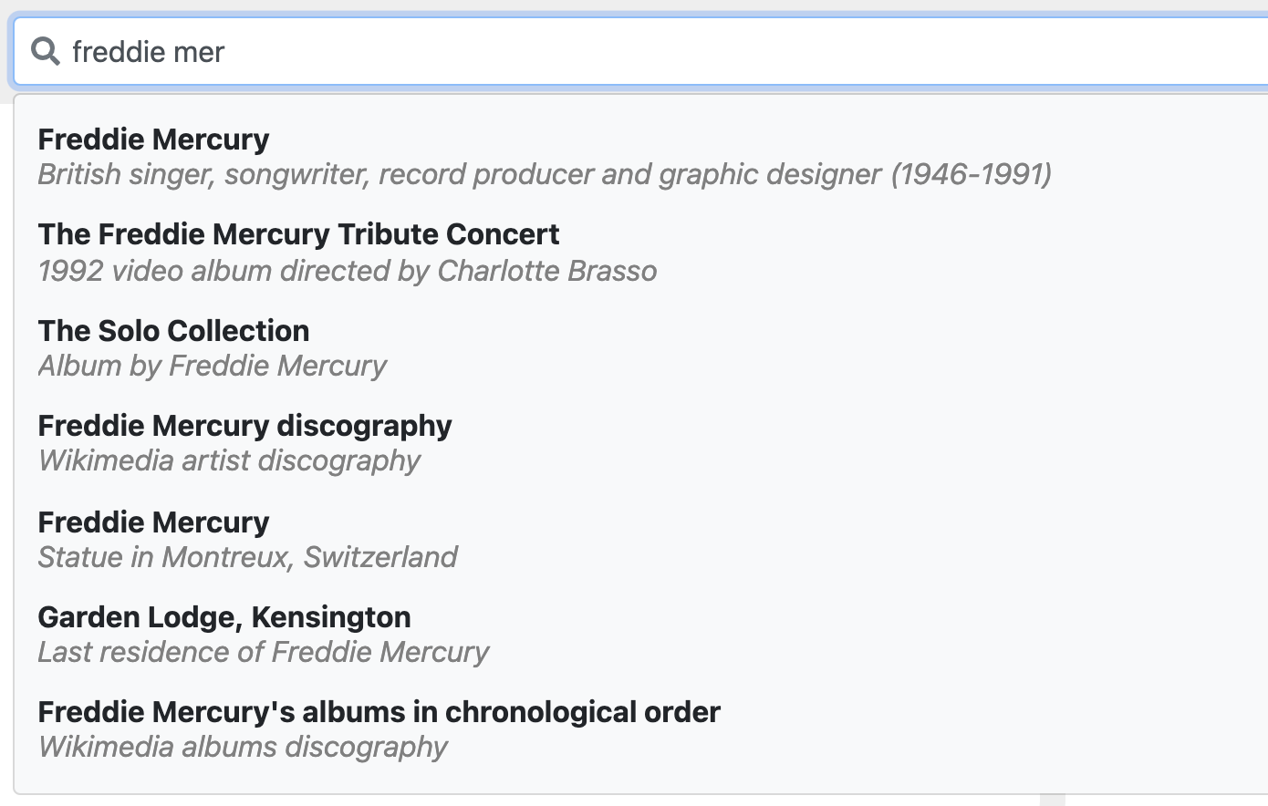Screen dimensions: 1268x806
Task: Click the '(1946-1991)' years in the first suggestion
Action: [971, 174]
